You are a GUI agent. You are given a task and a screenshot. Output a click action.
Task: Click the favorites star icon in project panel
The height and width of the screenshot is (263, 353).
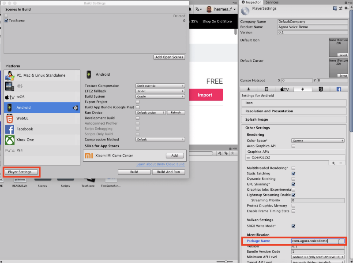pyautogui.click(x=233, y=153)
